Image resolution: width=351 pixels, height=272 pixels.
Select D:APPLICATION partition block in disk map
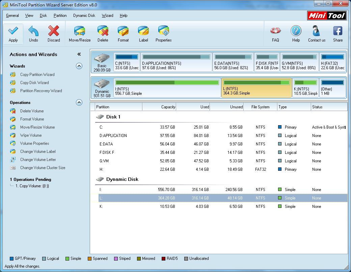[x=176, y=62]
